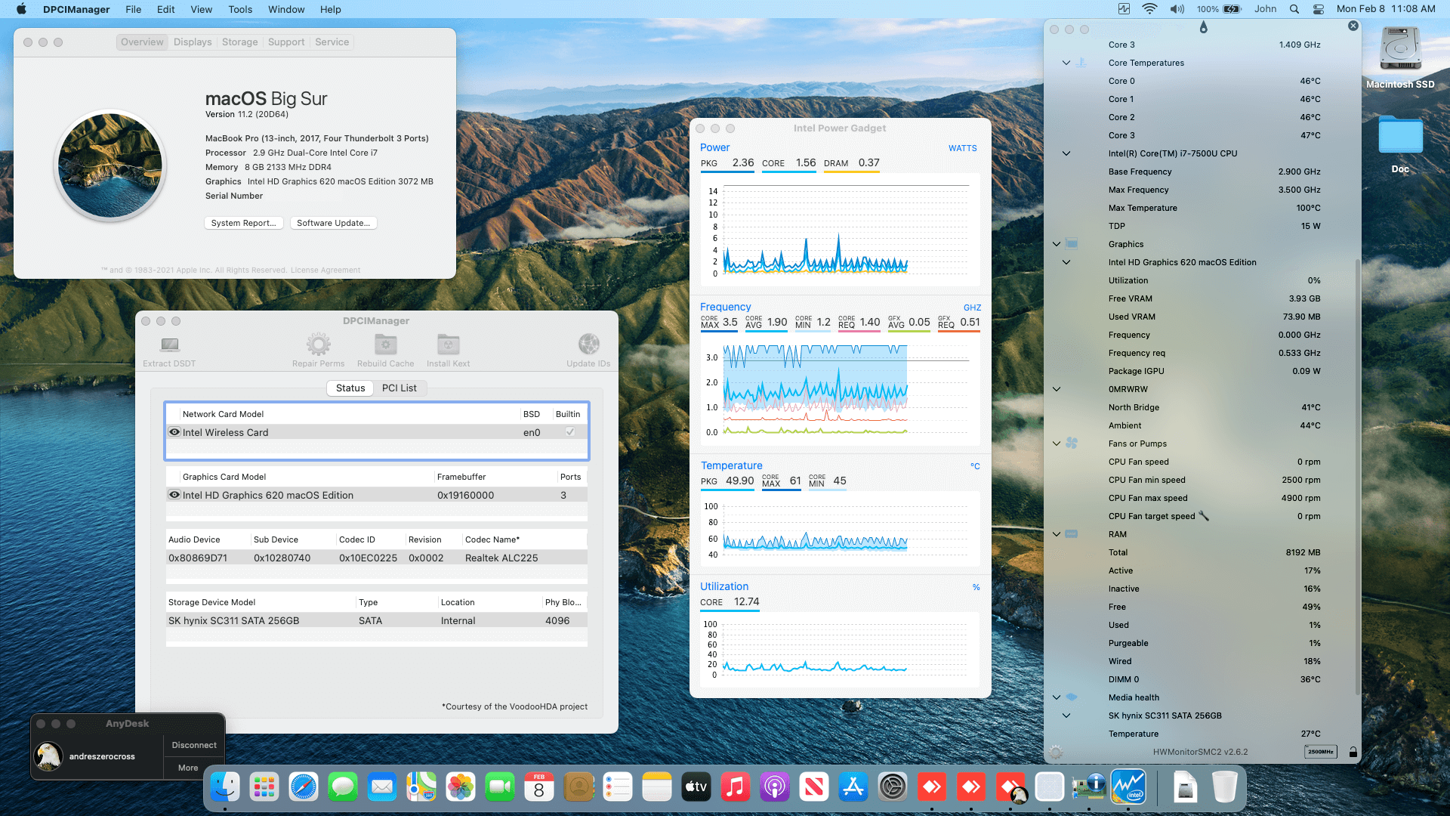Click Network Card Model column header
The height and width of the screenshot is (816, 1450).
click(x=350, y=414)
